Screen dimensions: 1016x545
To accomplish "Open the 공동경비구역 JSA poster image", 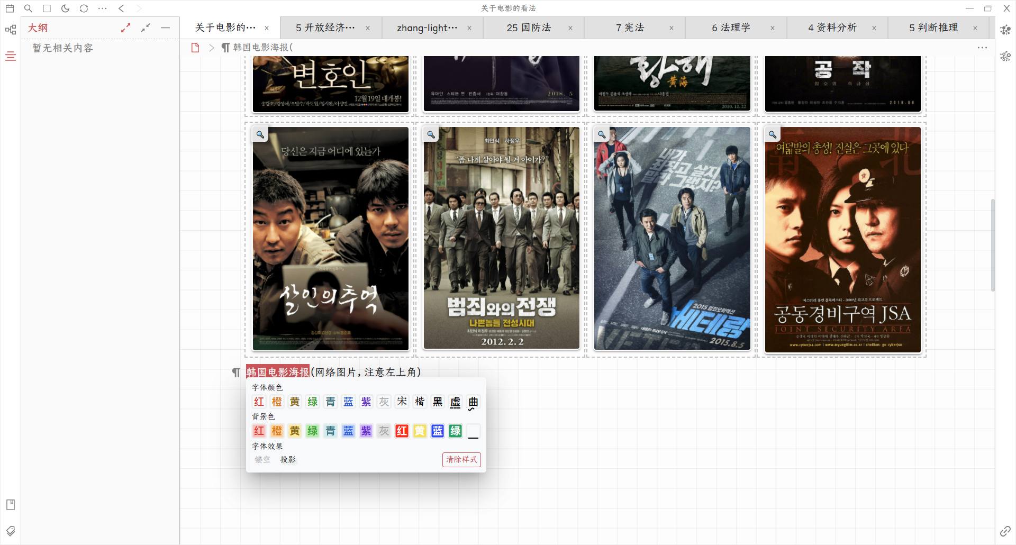I will 843,240.
